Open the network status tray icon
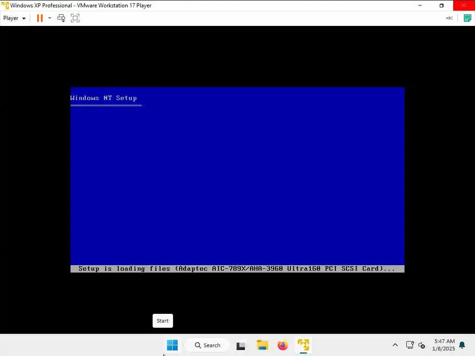This screenshot has height=356, width=475. coord(410,345)
